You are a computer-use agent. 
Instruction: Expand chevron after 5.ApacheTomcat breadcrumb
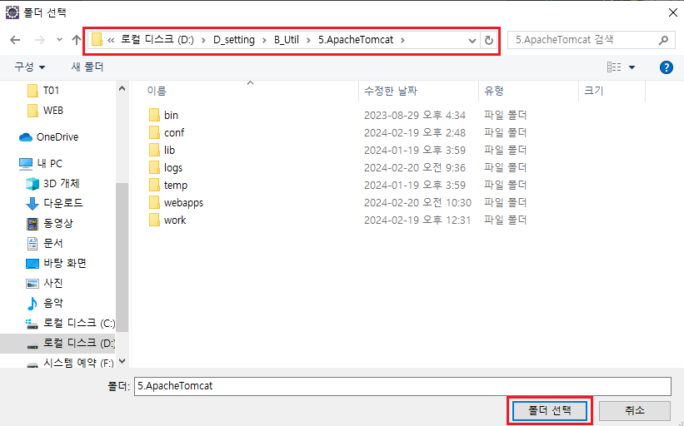(402, 40)
